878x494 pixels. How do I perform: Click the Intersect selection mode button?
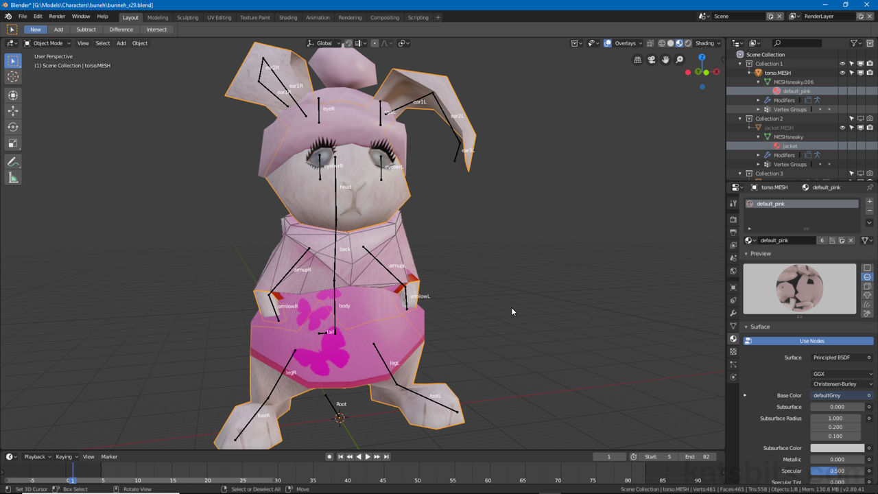click(156, 30)
